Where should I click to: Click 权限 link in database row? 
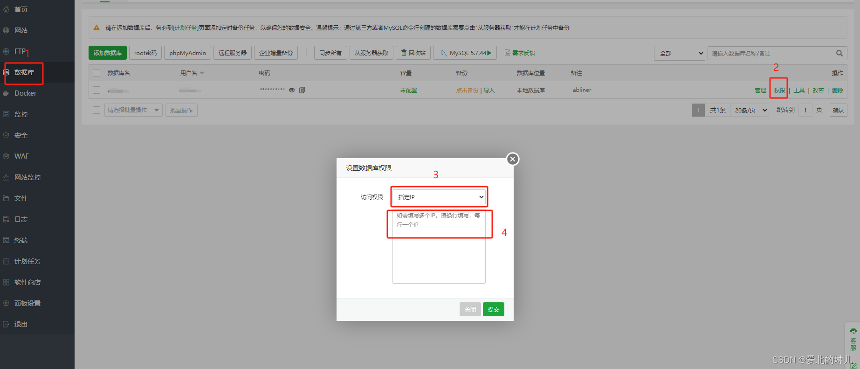[779, 90]
